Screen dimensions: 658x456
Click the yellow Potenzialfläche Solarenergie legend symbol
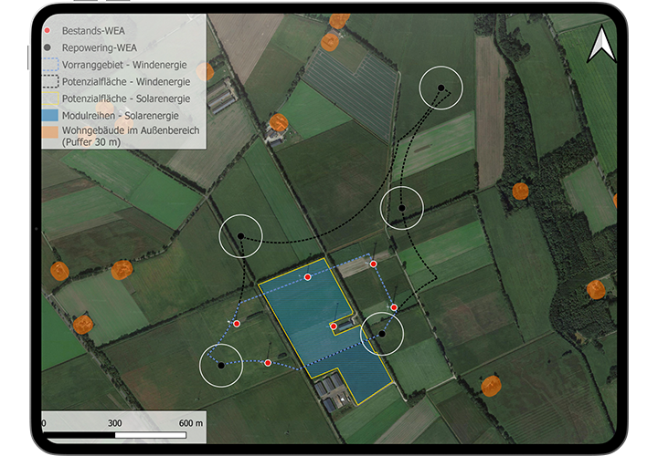click(49, 98)
